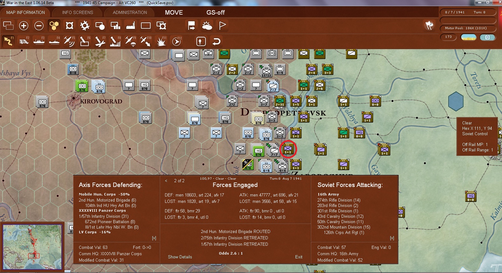
Task: Click the circled arrow icon (F12)
Action: pyautogui.click(x=177, y=41)
